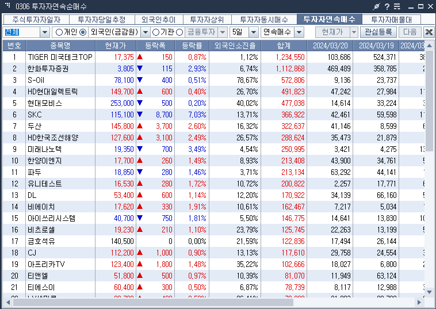Select the 현대모비스 stock name
This screenshot has height=309, width=436.
(45, 103)
